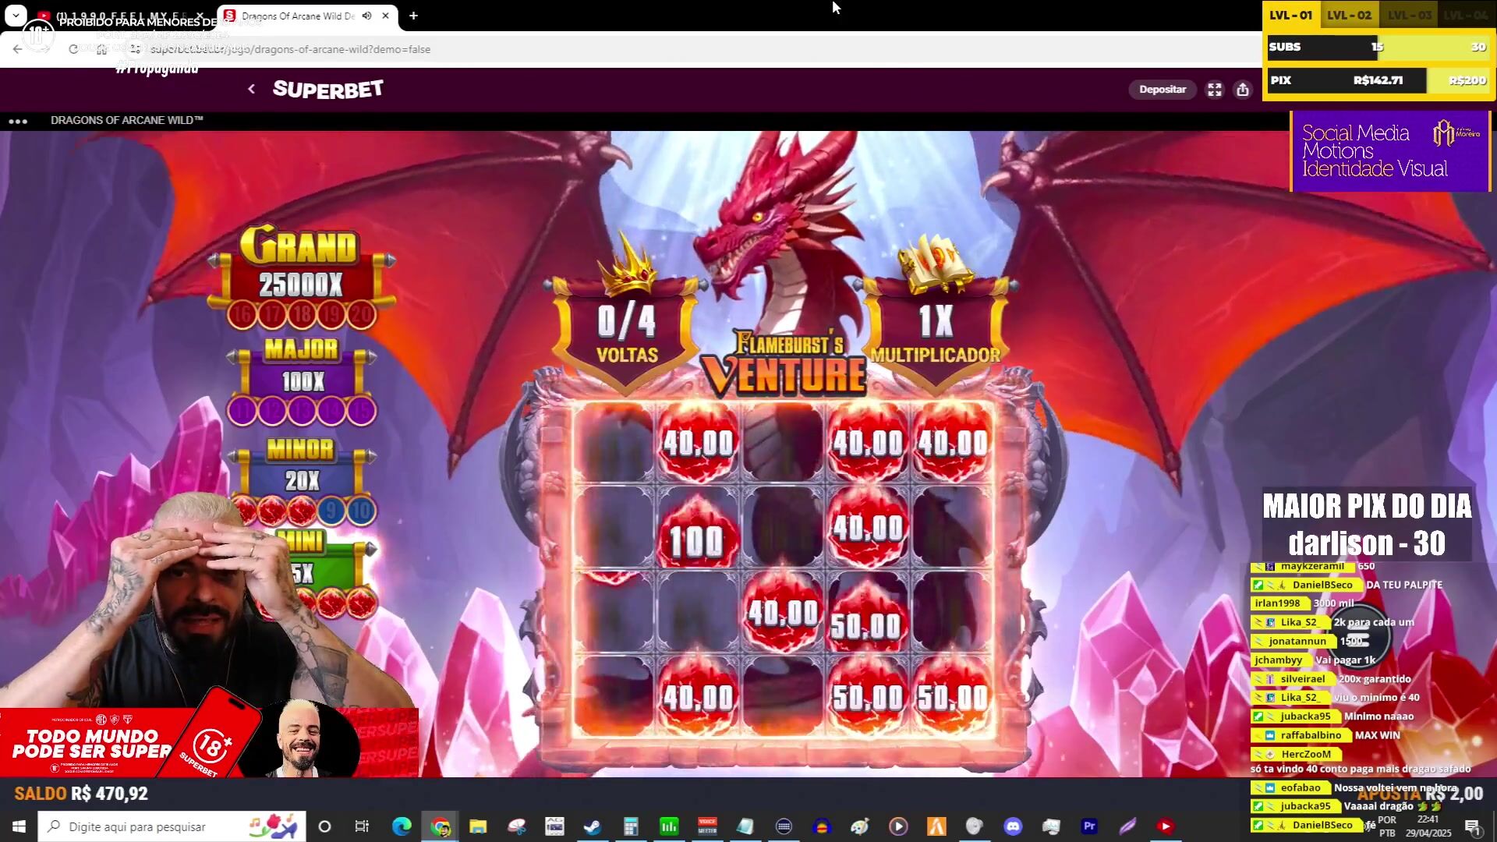
Task: Close the YouTube tab
Action: [200, 16]
